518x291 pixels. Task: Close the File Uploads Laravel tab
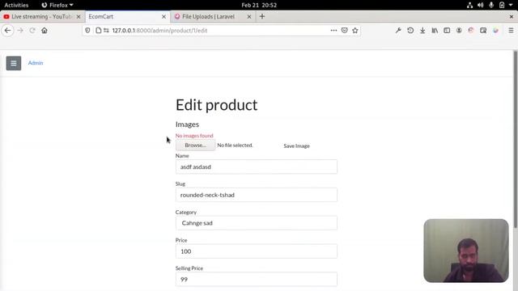coord(249,16)
